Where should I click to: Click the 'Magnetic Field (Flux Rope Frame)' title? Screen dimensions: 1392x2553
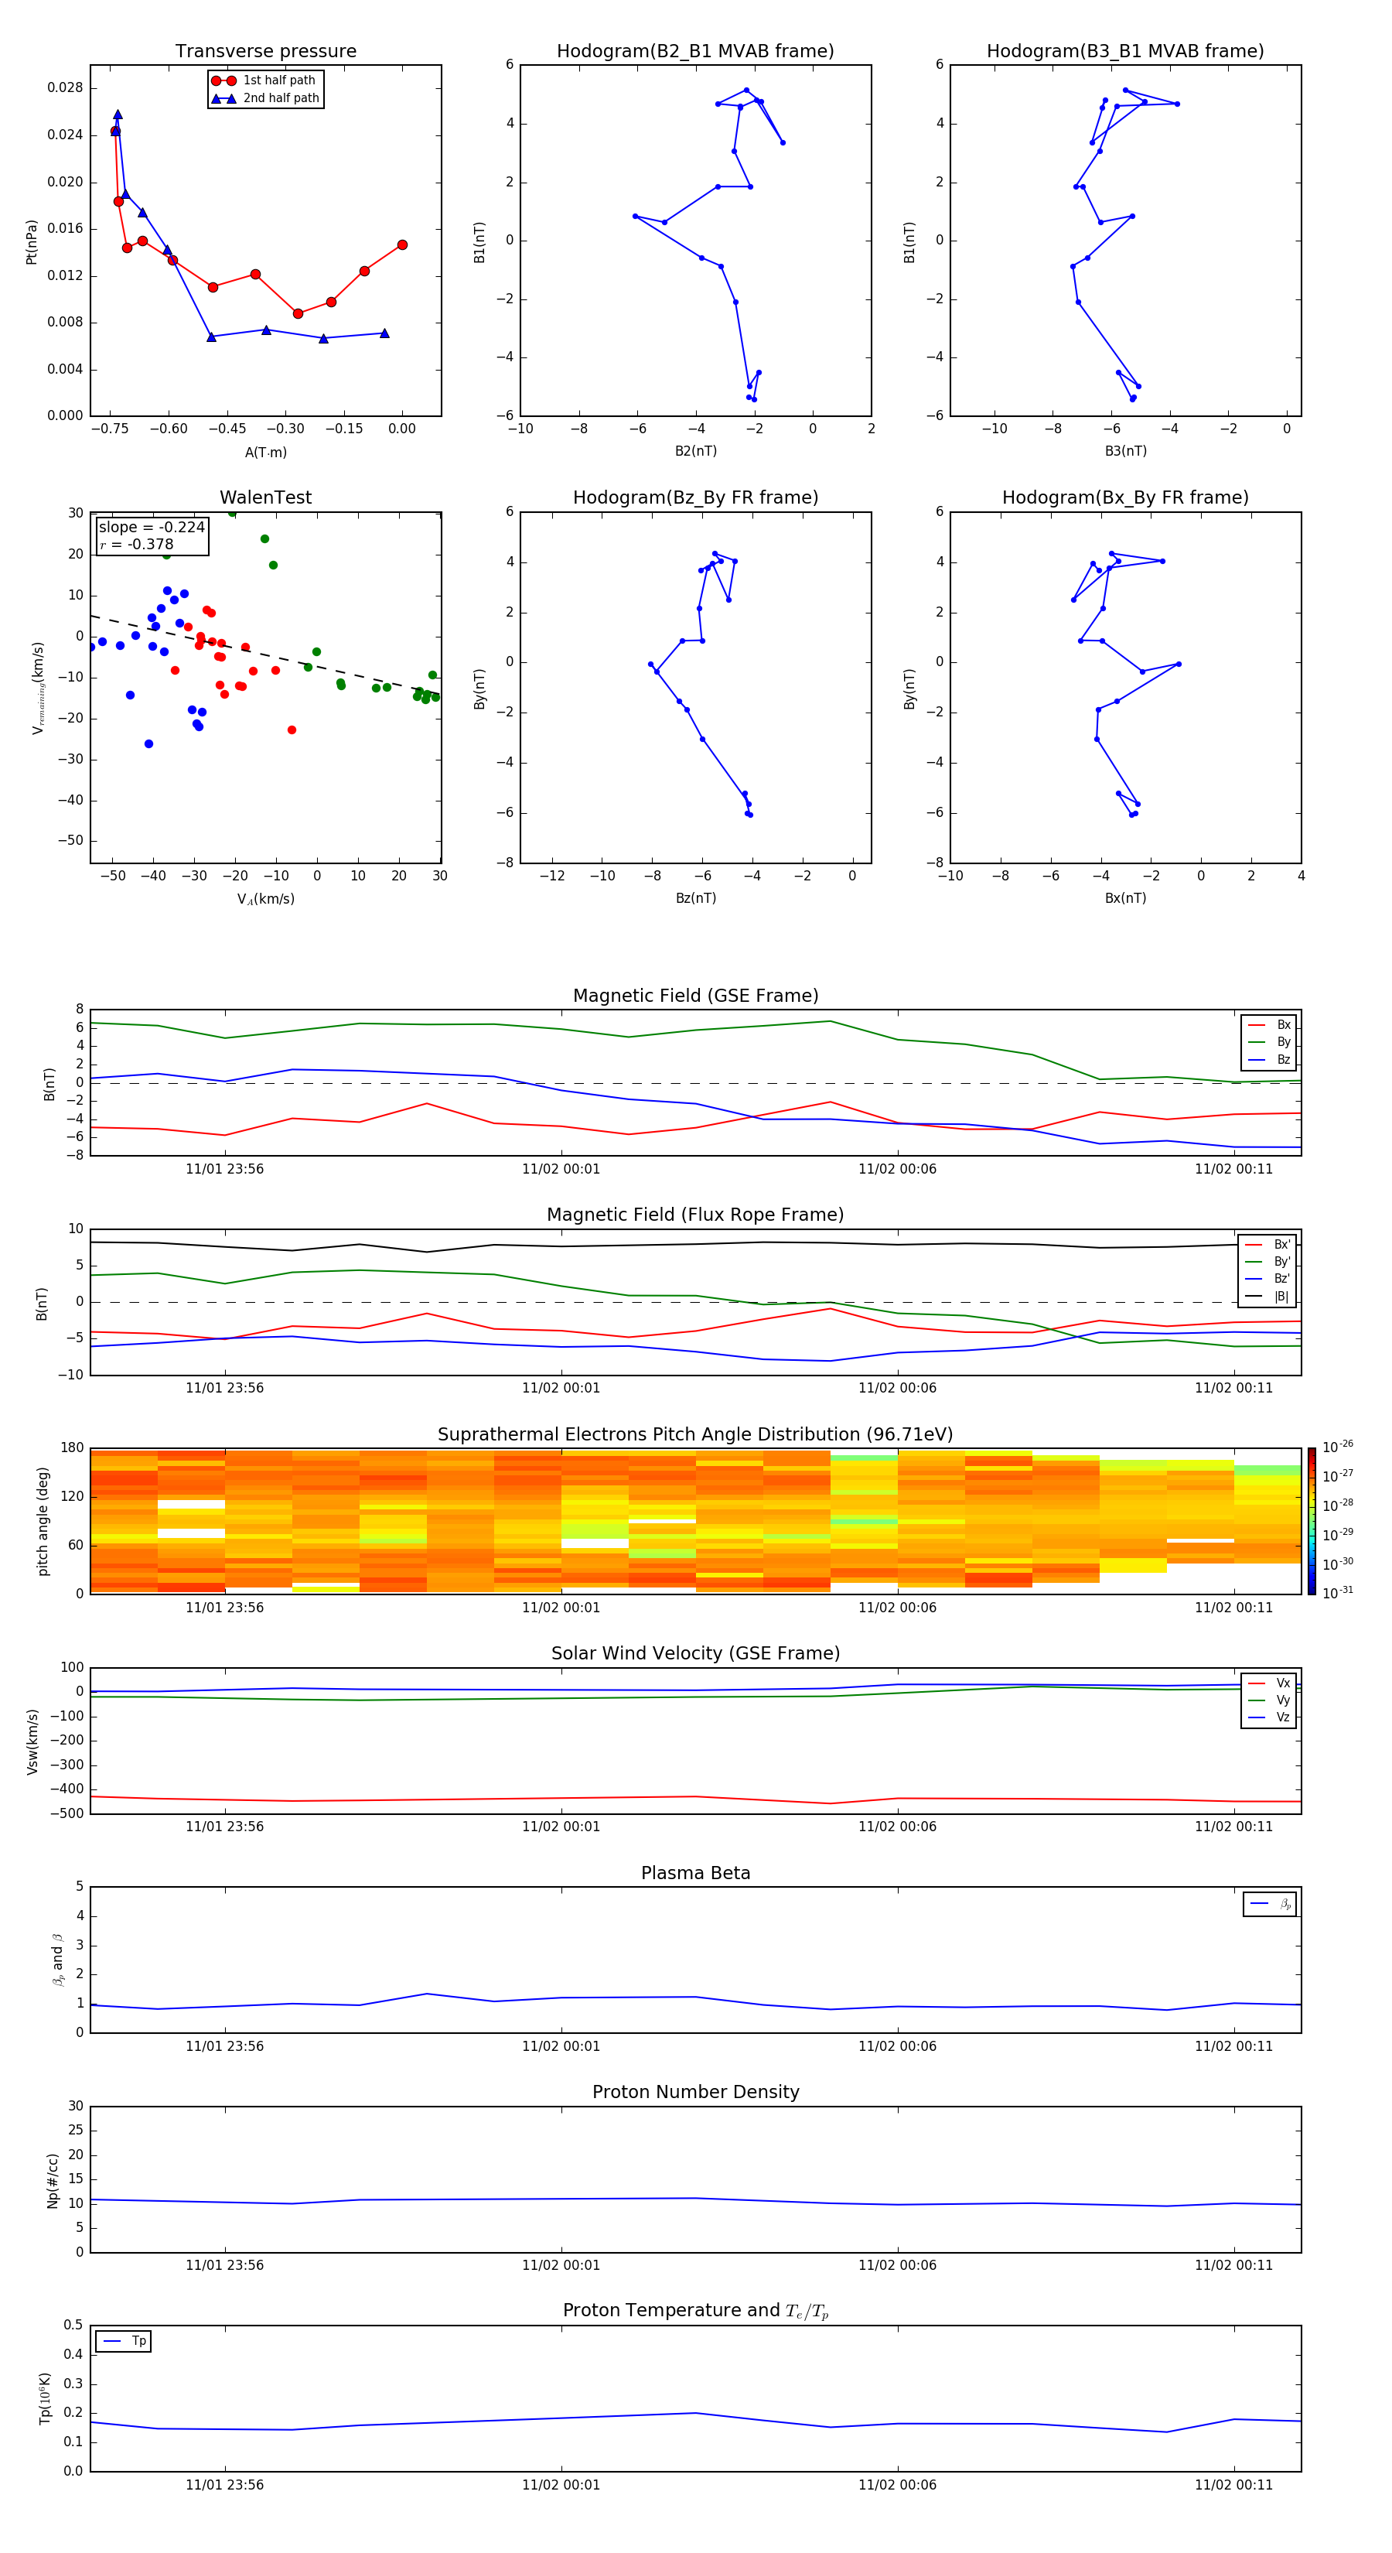(x=695, y=1215)
